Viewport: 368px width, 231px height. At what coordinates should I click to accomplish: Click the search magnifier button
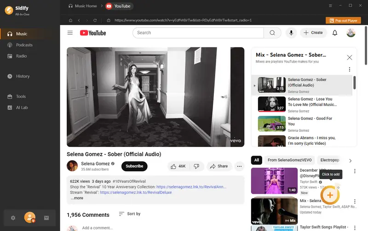click(x=272, y=33)
